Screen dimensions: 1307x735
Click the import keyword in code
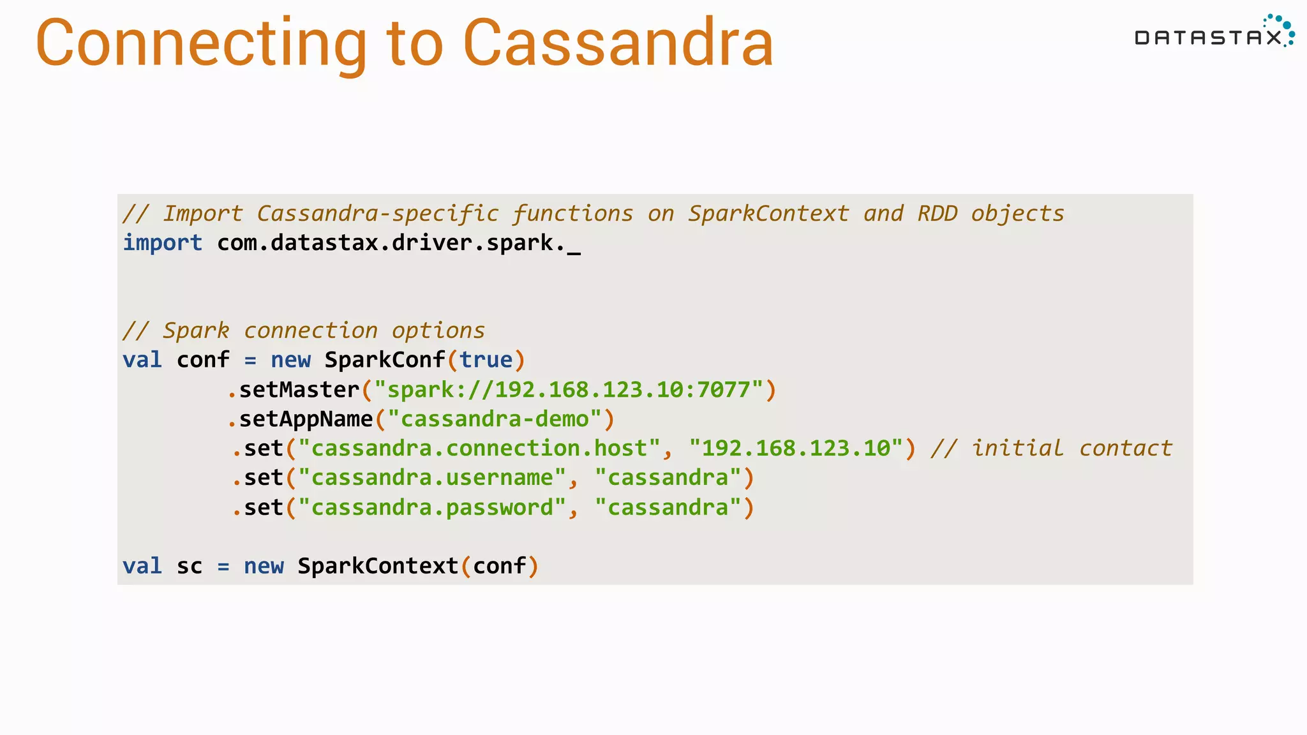coord(162,243)
